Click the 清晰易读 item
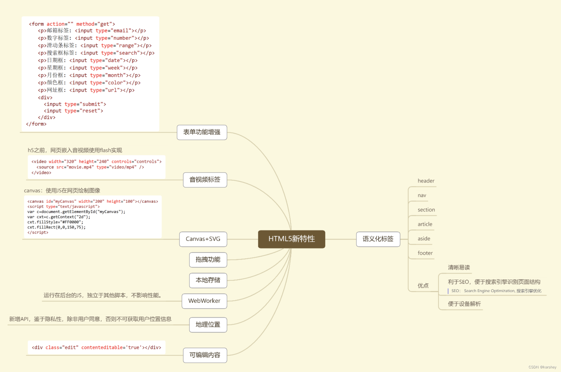This screenshot has width=561, height=372. [x=459, y=267]
